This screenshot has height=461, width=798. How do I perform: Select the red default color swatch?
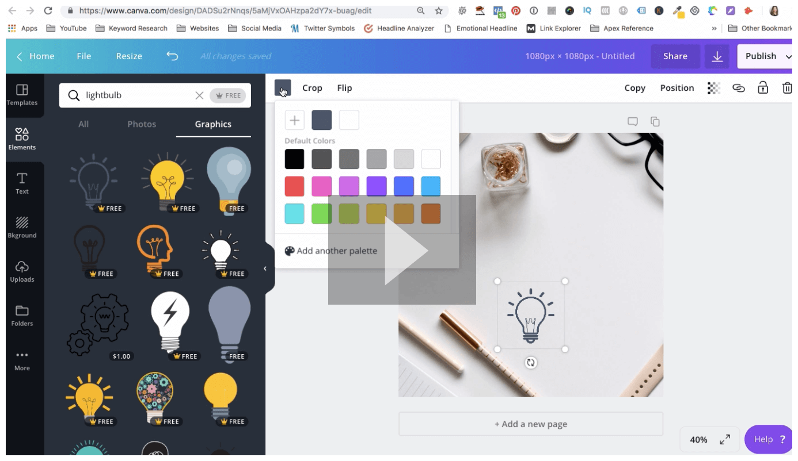(x=295, y=186)
